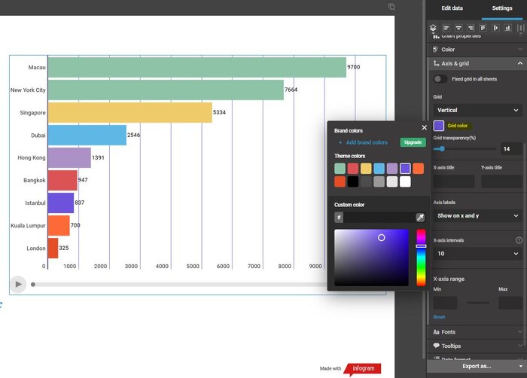Select the dark gray theme color swatch
Image resolution: width=527 pixels, height=378 pixels.
coord(366,181)
